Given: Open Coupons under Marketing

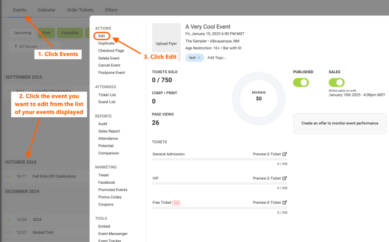Looking at the screenshot, I should (x=106, y=204).
